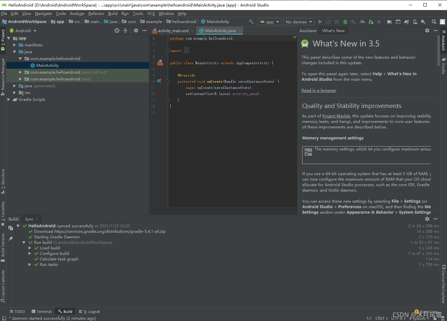The height and width of the screenshot is (321, 447).
Task: Switch to activity_main.xml editor tab
Action: (173, 30)
